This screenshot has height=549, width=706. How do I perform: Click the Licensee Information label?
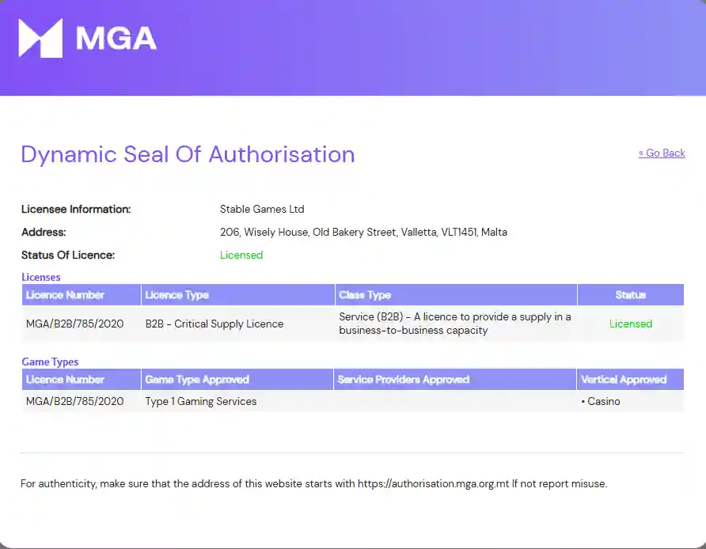[x=76, y=210]
